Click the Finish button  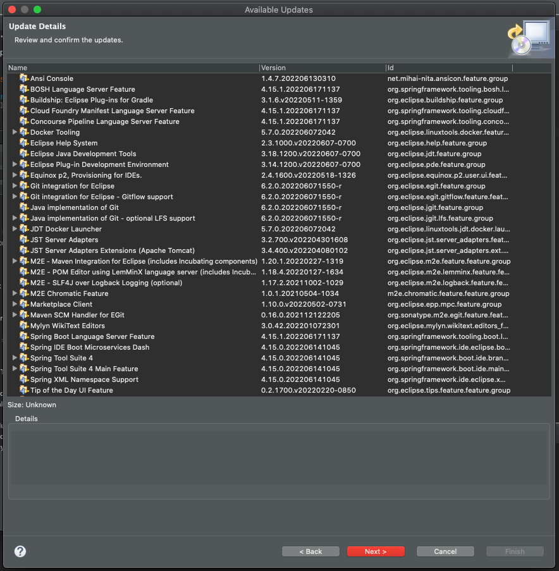tap(515, 551)
